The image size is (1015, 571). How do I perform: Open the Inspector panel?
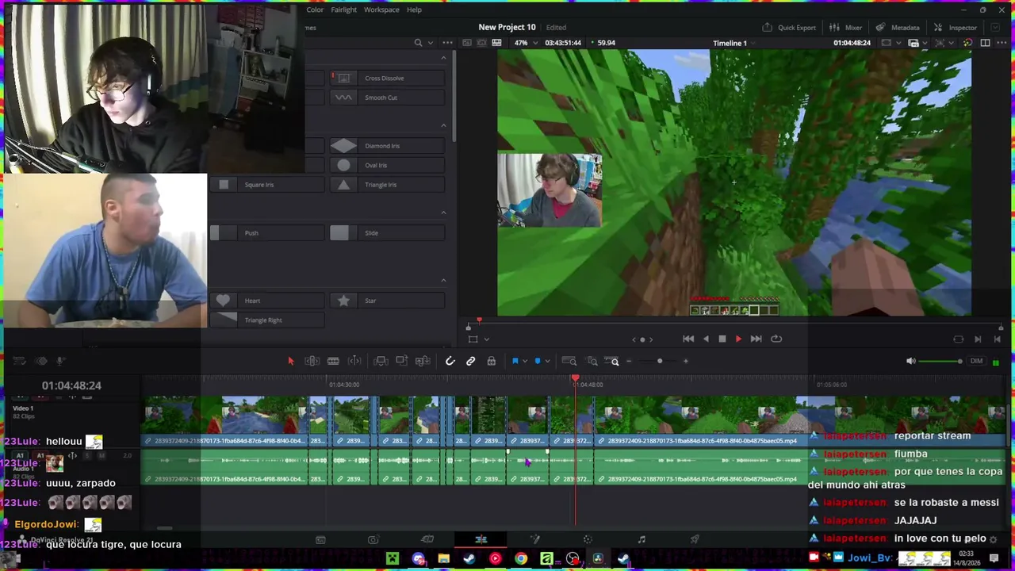coord(956,28)
